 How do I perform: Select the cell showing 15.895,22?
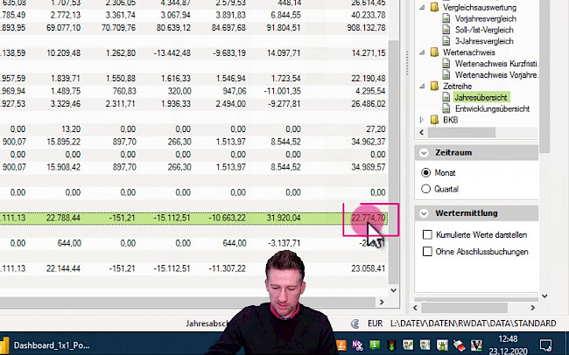64,142
